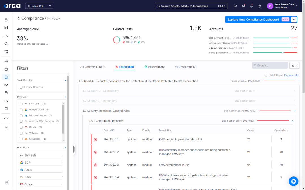Check the VMware provider checkbox
The width and height of the screenshot is (305, 190).
click(x=21, y=133)
